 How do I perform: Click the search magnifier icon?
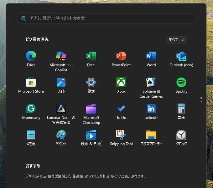pyautogui.click(x=23, y=18)
